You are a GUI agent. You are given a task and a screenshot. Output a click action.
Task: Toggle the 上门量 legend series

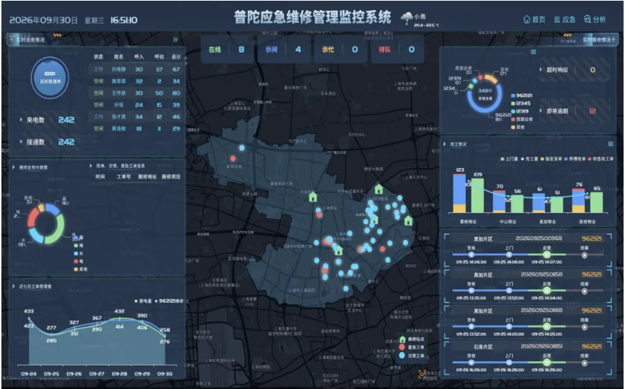point(509,159)
